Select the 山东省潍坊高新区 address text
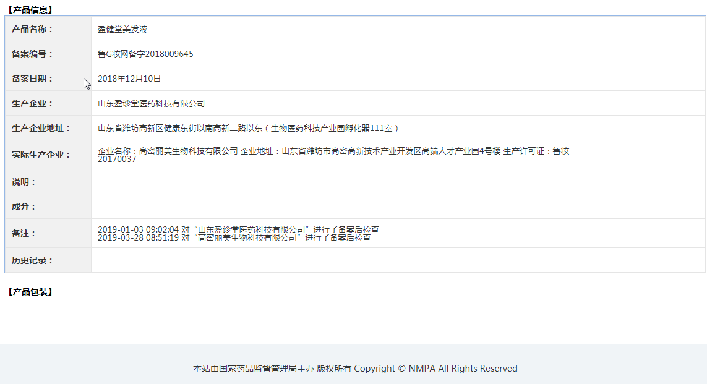Screen dimensions: 707x384 click(248, 128)
